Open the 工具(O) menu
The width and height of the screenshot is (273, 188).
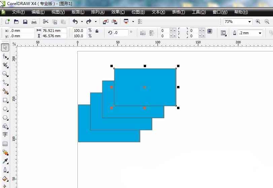pyautogui.click(x=199, y=12)
